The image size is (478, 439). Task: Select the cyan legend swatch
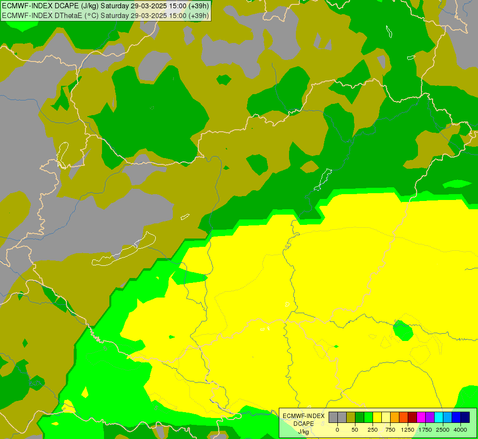(x=438, y=418)
